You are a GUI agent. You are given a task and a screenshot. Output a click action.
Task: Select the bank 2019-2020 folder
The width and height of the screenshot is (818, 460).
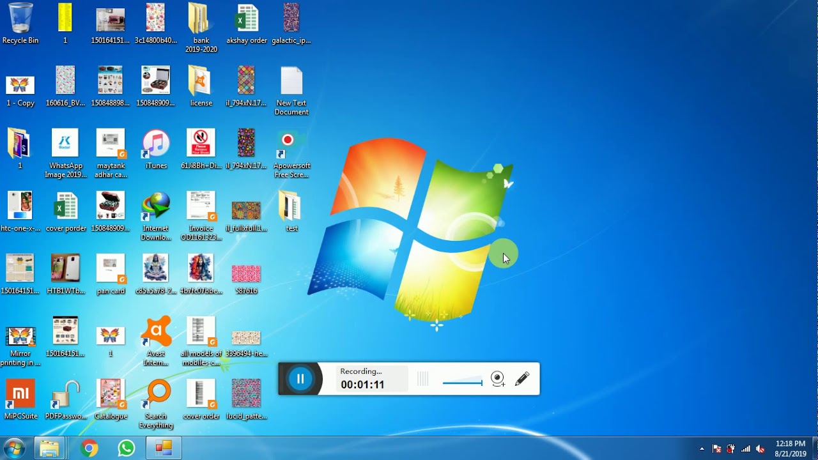point(201,29)
